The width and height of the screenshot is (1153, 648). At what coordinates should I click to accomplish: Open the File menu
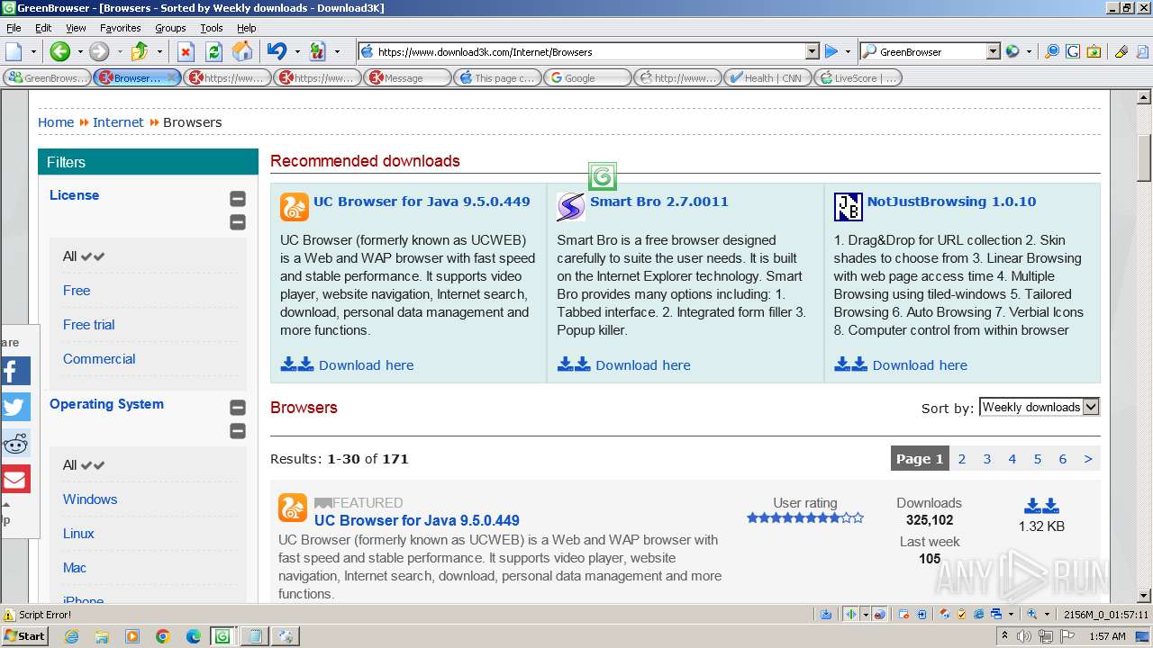[x=14, y=28]
